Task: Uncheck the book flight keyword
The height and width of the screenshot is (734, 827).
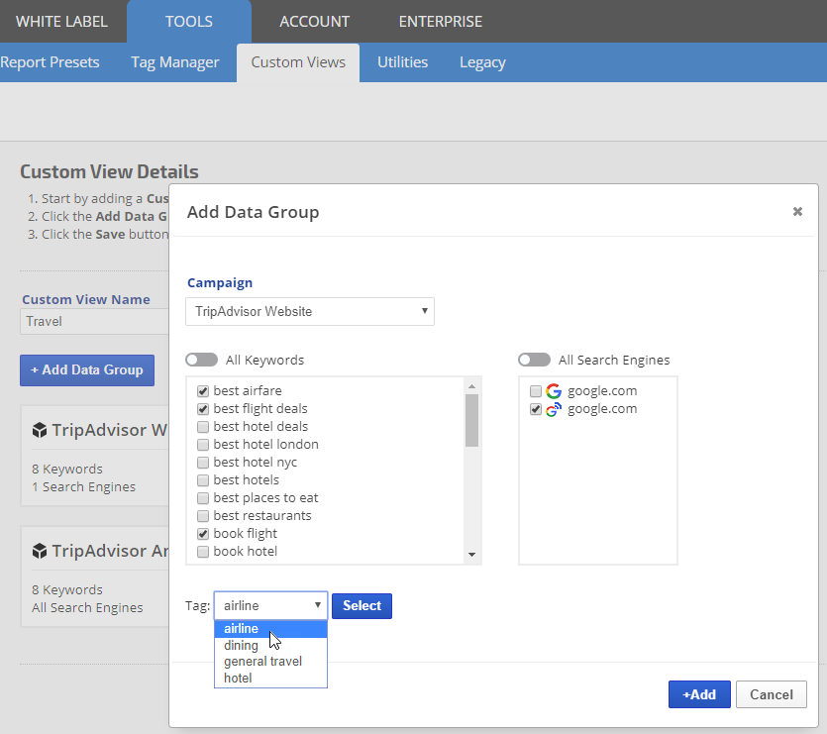Action: (x=203, y=534)
